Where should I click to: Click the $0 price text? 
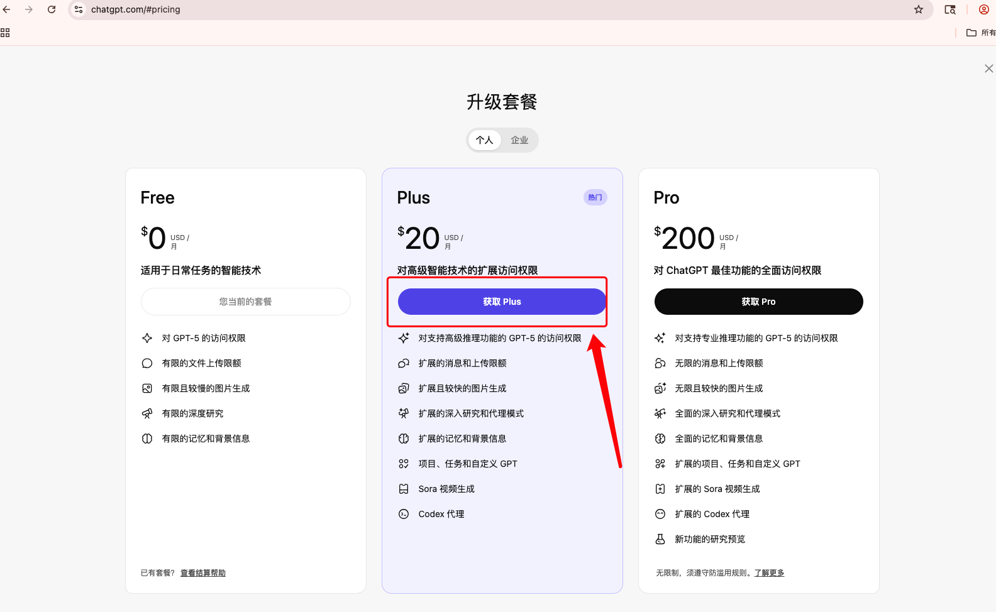[x=153, y=238]
